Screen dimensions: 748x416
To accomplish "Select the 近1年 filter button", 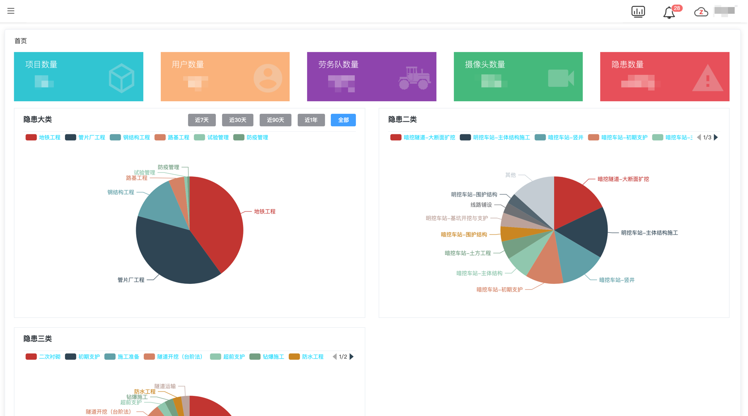I will coord(311,120).
